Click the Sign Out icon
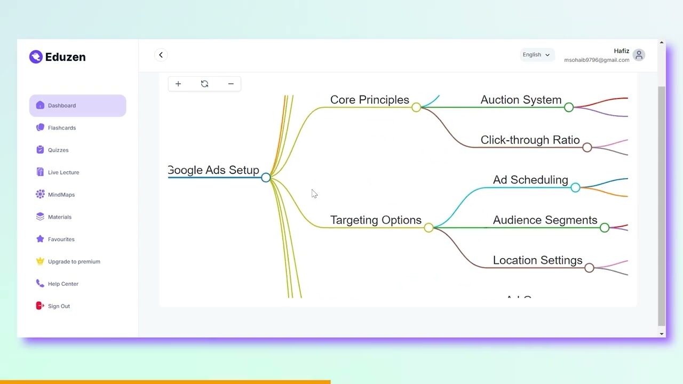 tap(40, 306)
